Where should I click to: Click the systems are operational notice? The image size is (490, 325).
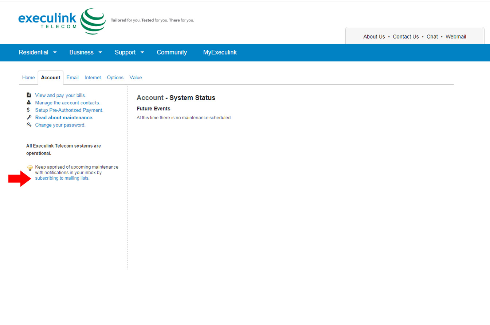(63, 149)
